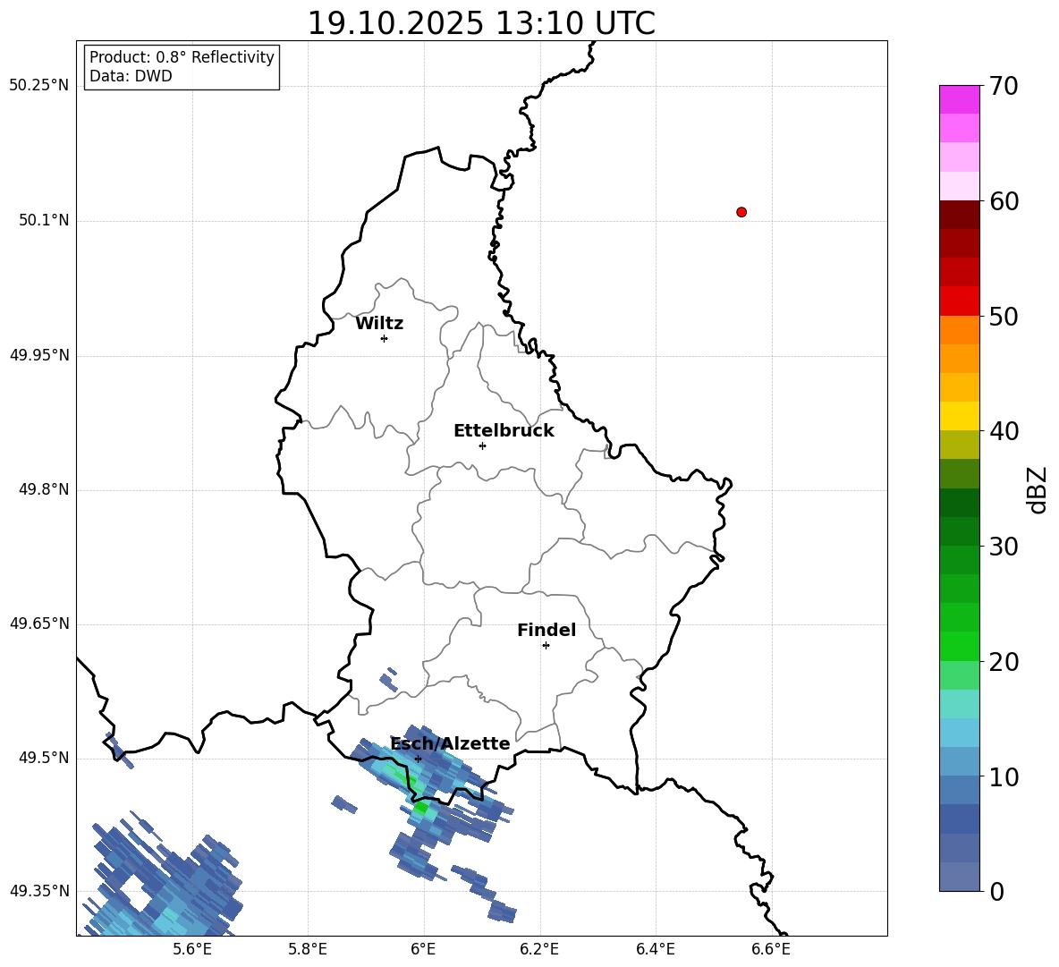Click the dBZ colorbar label
The width and height of the screenshot is (1059, 967).
1038,489
